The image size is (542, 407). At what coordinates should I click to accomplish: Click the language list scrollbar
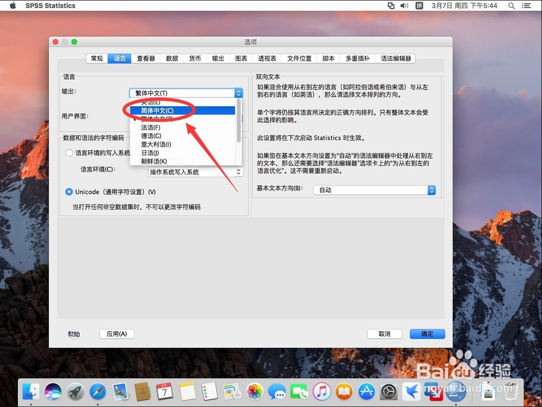click(x=238, y=121)
